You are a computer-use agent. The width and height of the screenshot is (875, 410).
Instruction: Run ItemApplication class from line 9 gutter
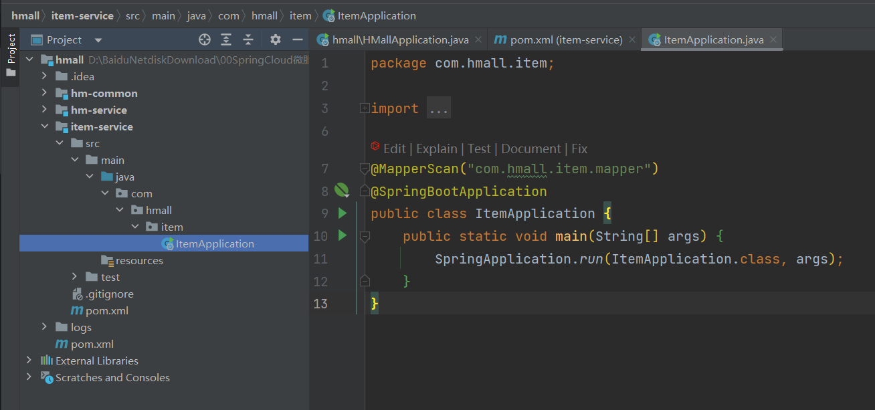[343, 213]
